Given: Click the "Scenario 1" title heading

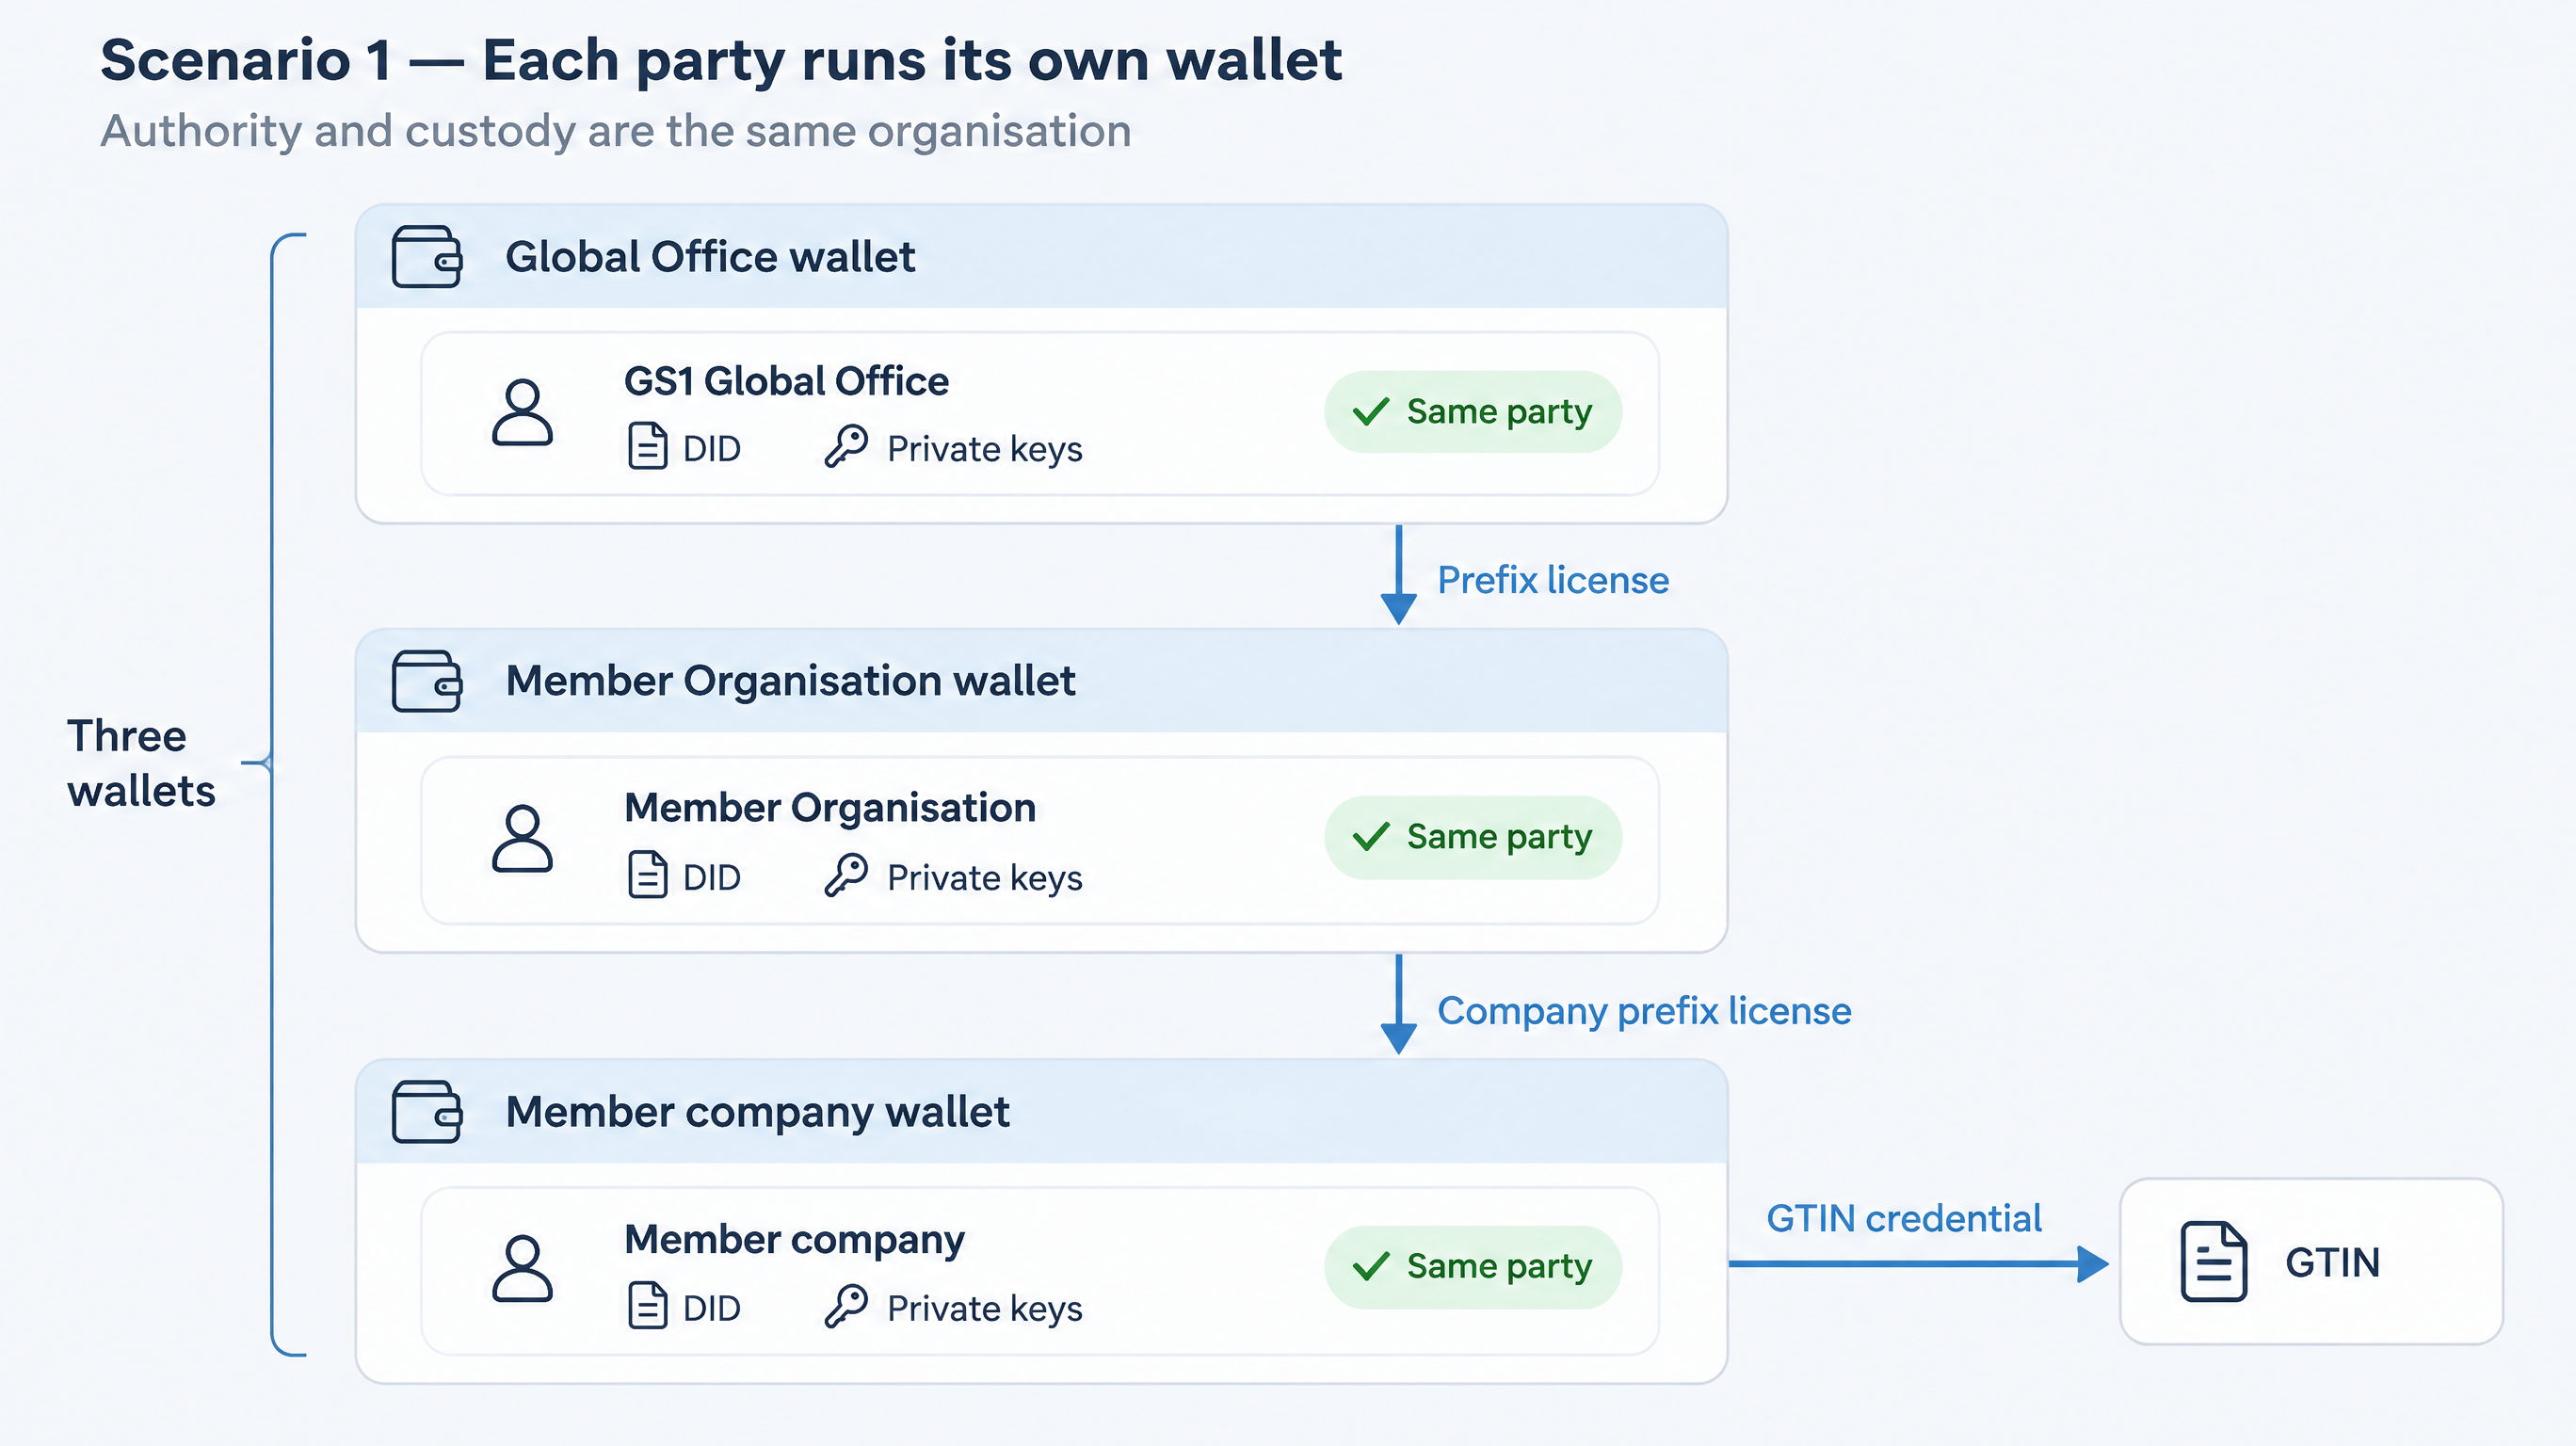Looking at the screenshot, I should 721,60.
